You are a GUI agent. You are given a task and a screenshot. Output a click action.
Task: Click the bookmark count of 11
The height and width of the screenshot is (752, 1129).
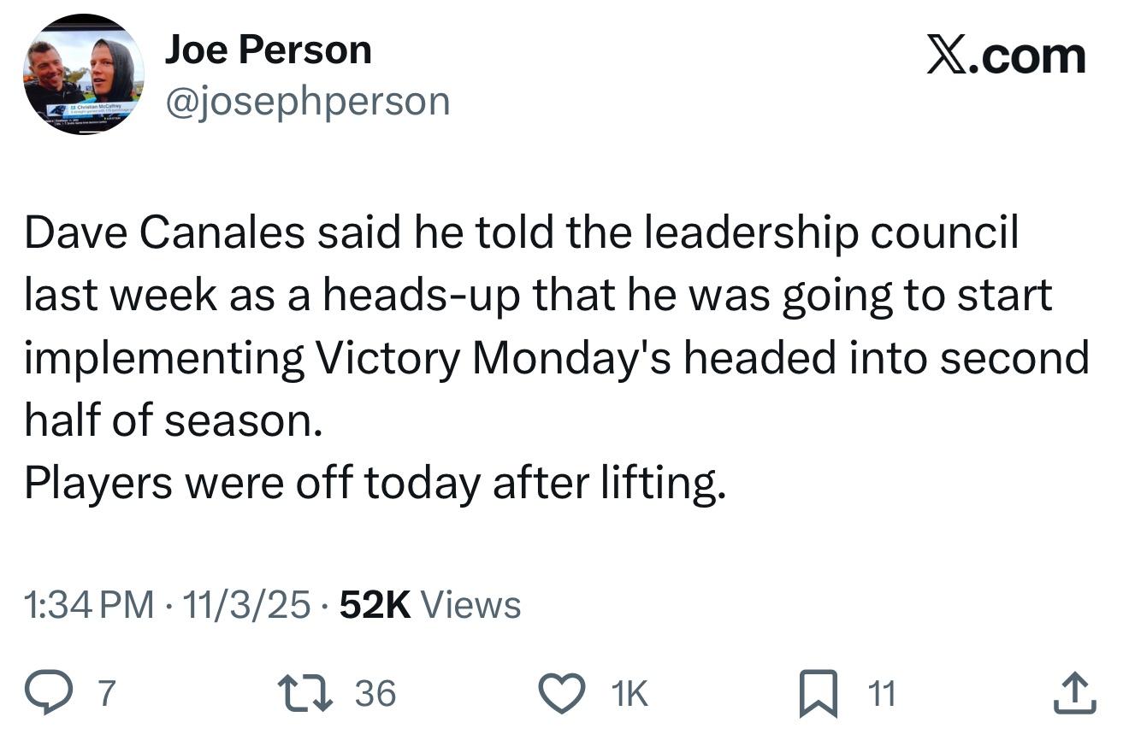point(882,693)
